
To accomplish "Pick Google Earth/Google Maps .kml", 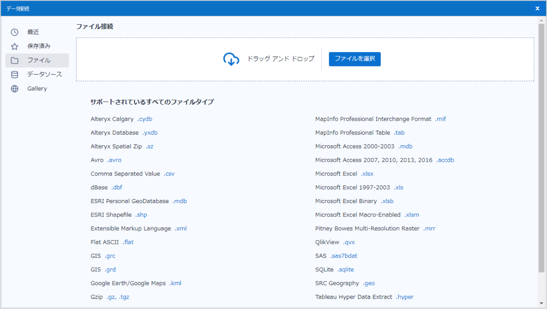I will 136,283.
